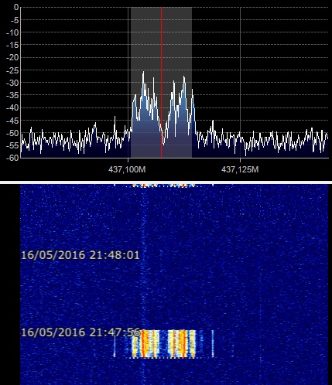332x385 pixels.
Task: Click the 437,100M frequency axis label
Action: point(127,169)
